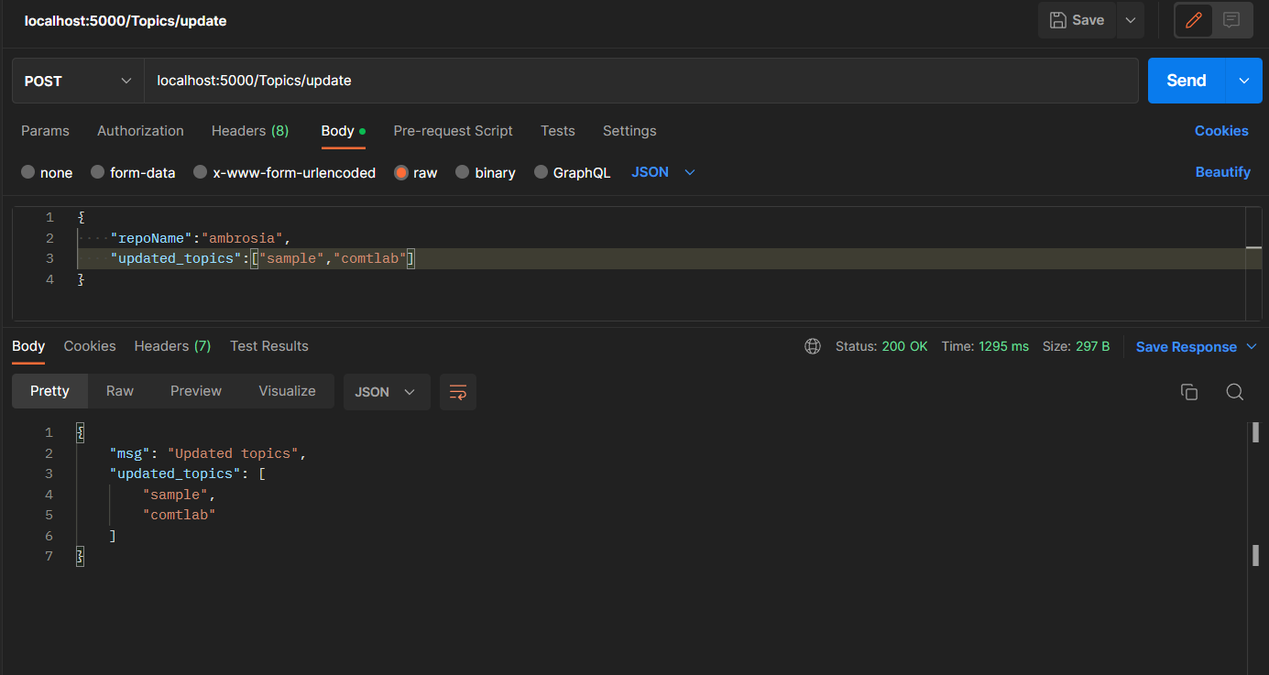Open response JSON format dropdown
Viewport: 1269px width, 675px height.
(x=386, y=392)
